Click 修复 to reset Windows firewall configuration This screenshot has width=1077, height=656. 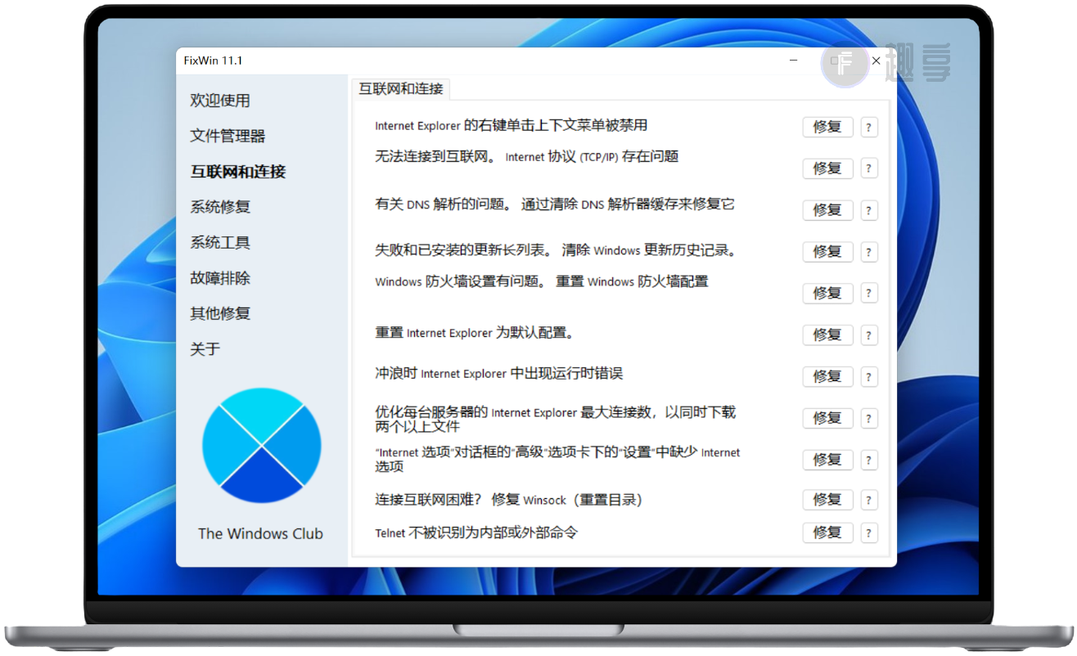pos(827,293)
